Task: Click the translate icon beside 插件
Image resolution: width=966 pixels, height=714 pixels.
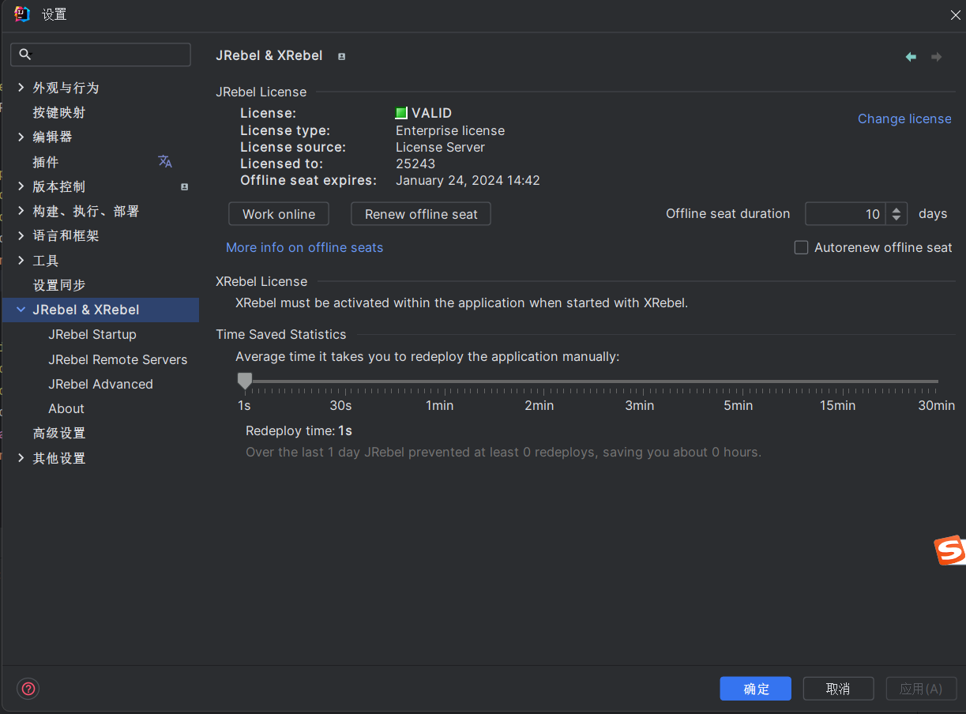Action: 165,162
